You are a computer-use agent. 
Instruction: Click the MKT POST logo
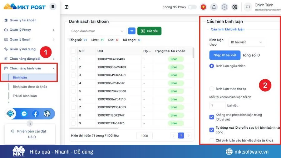point(25,7)
